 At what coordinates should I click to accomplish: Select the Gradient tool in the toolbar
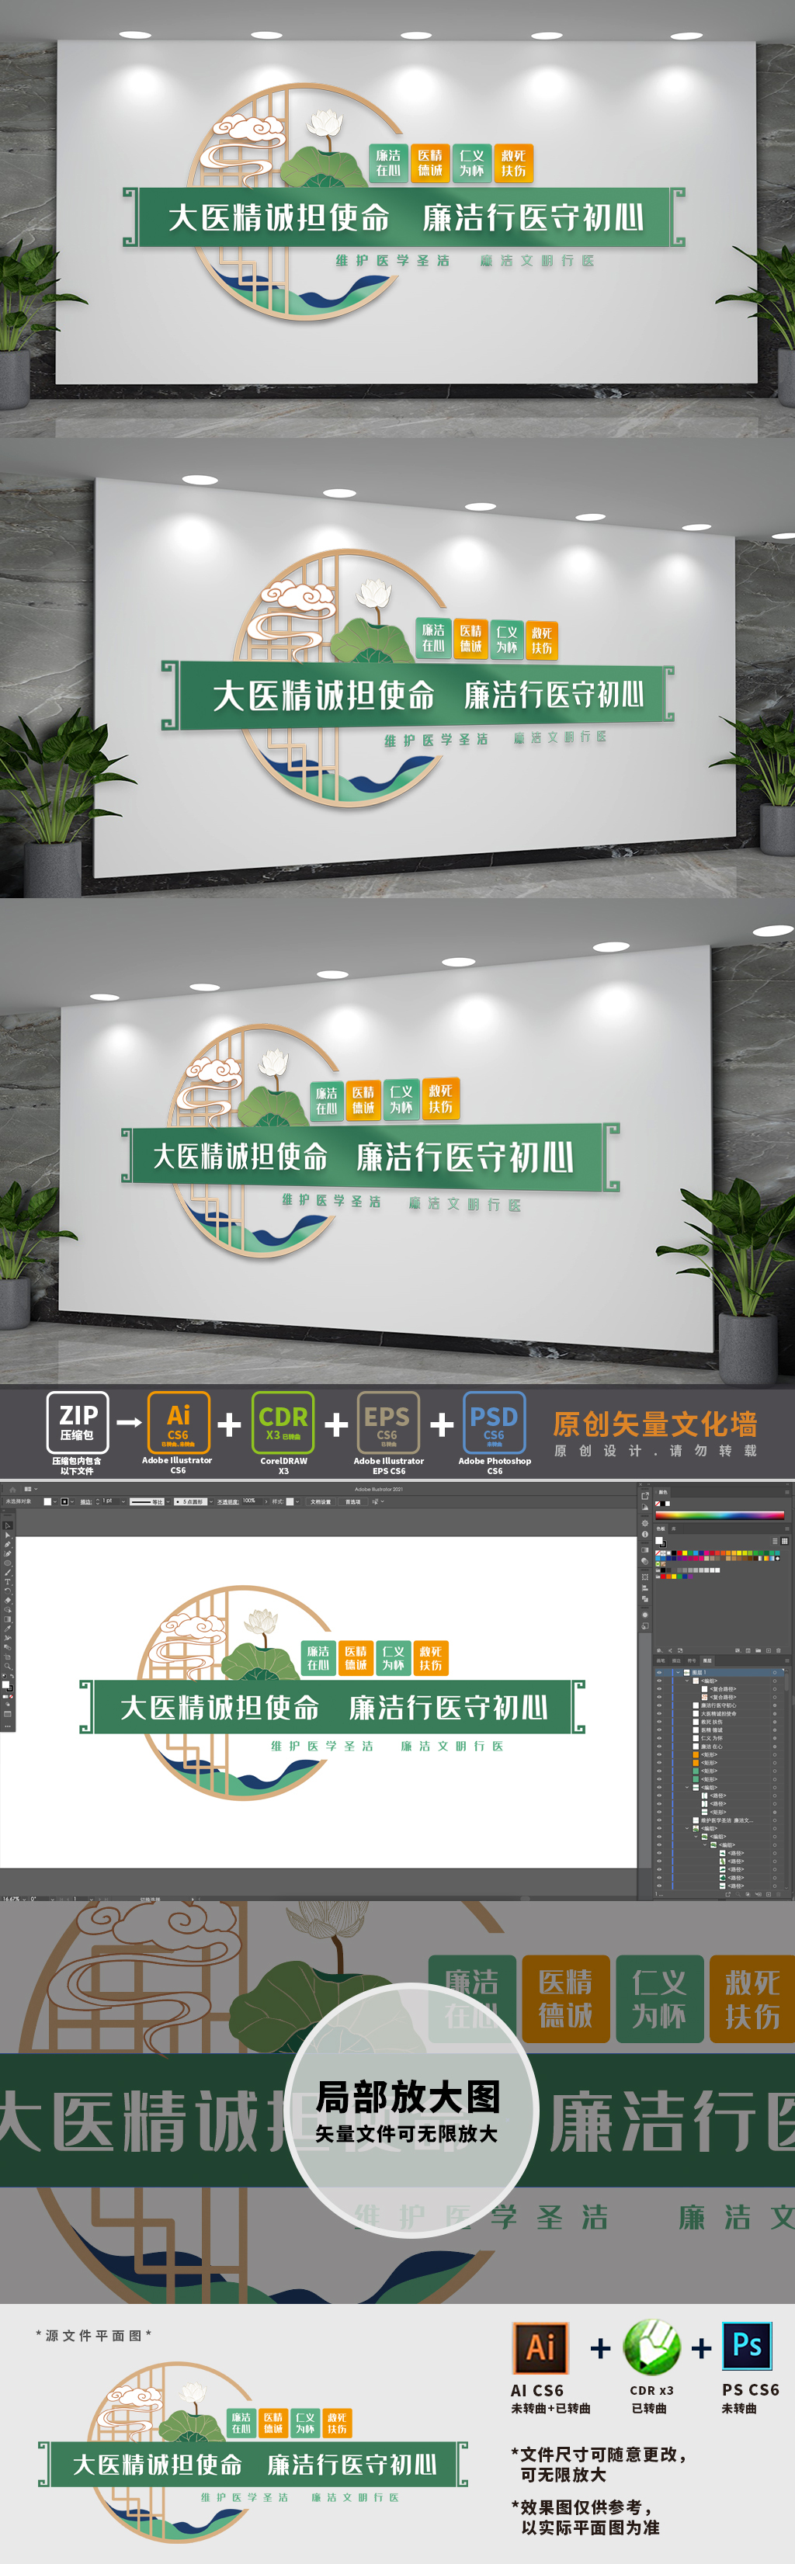tap(8, 1619)
